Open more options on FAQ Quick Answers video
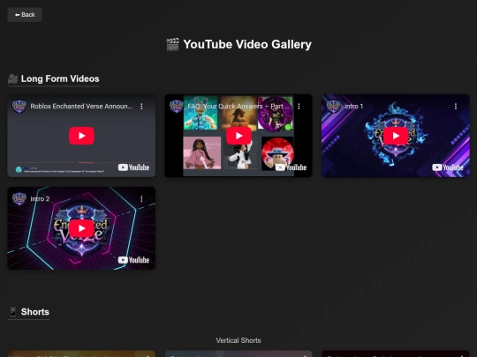The height and width of the screenshot is (357, 477). [299, 107]
